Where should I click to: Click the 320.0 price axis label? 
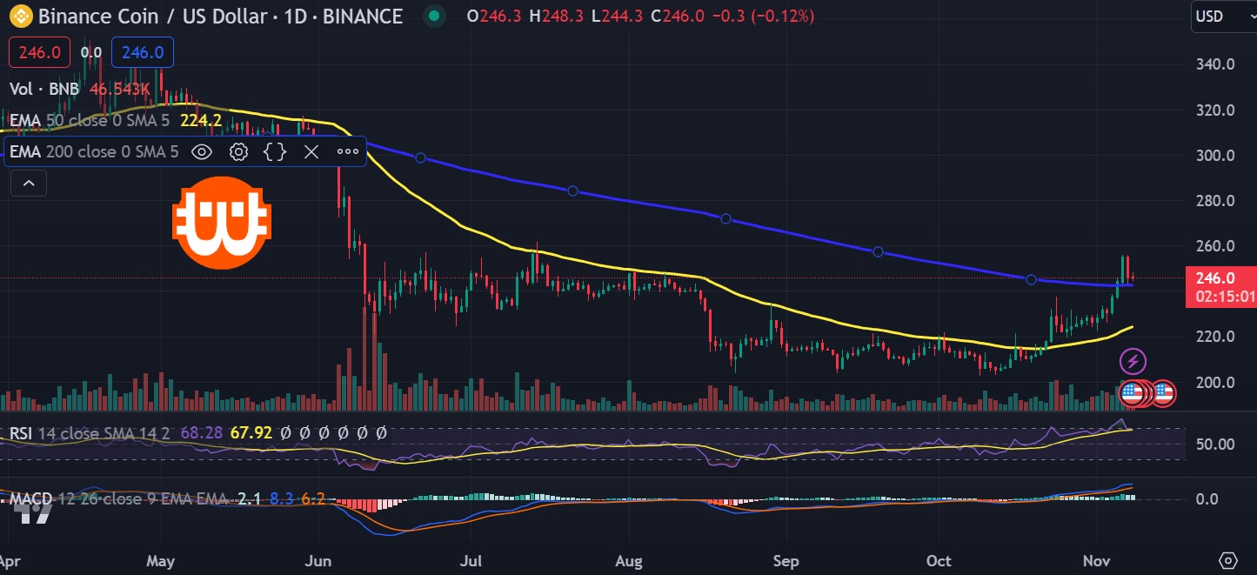click(1217, 110)
